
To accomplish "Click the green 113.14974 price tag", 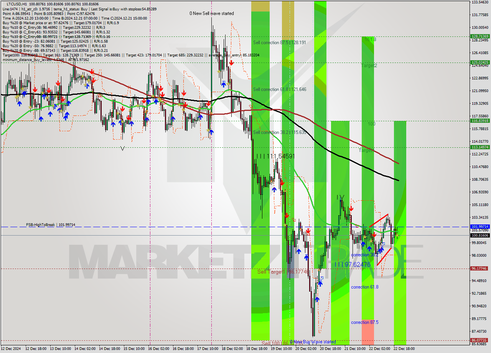I will click(480, 147).
